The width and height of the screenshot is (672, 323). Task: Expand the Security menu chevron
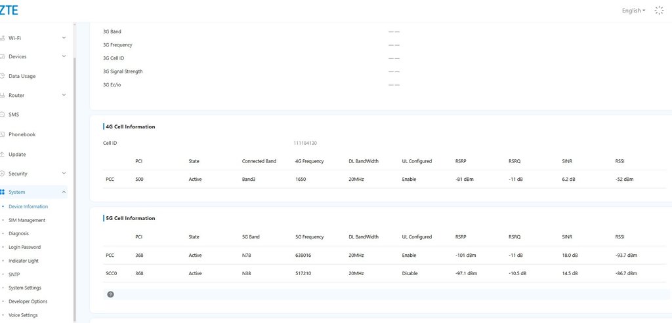[x=64, y=173]
